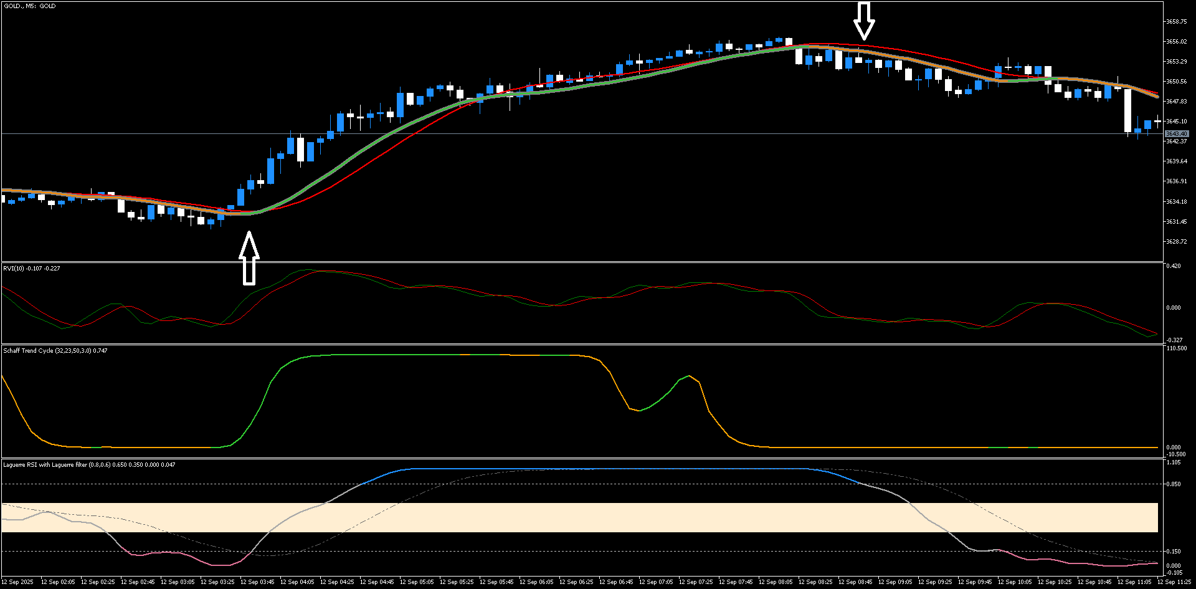Click the RVI(10) indicator label
The image size is (1196, 589).
[x=31, y=269]
